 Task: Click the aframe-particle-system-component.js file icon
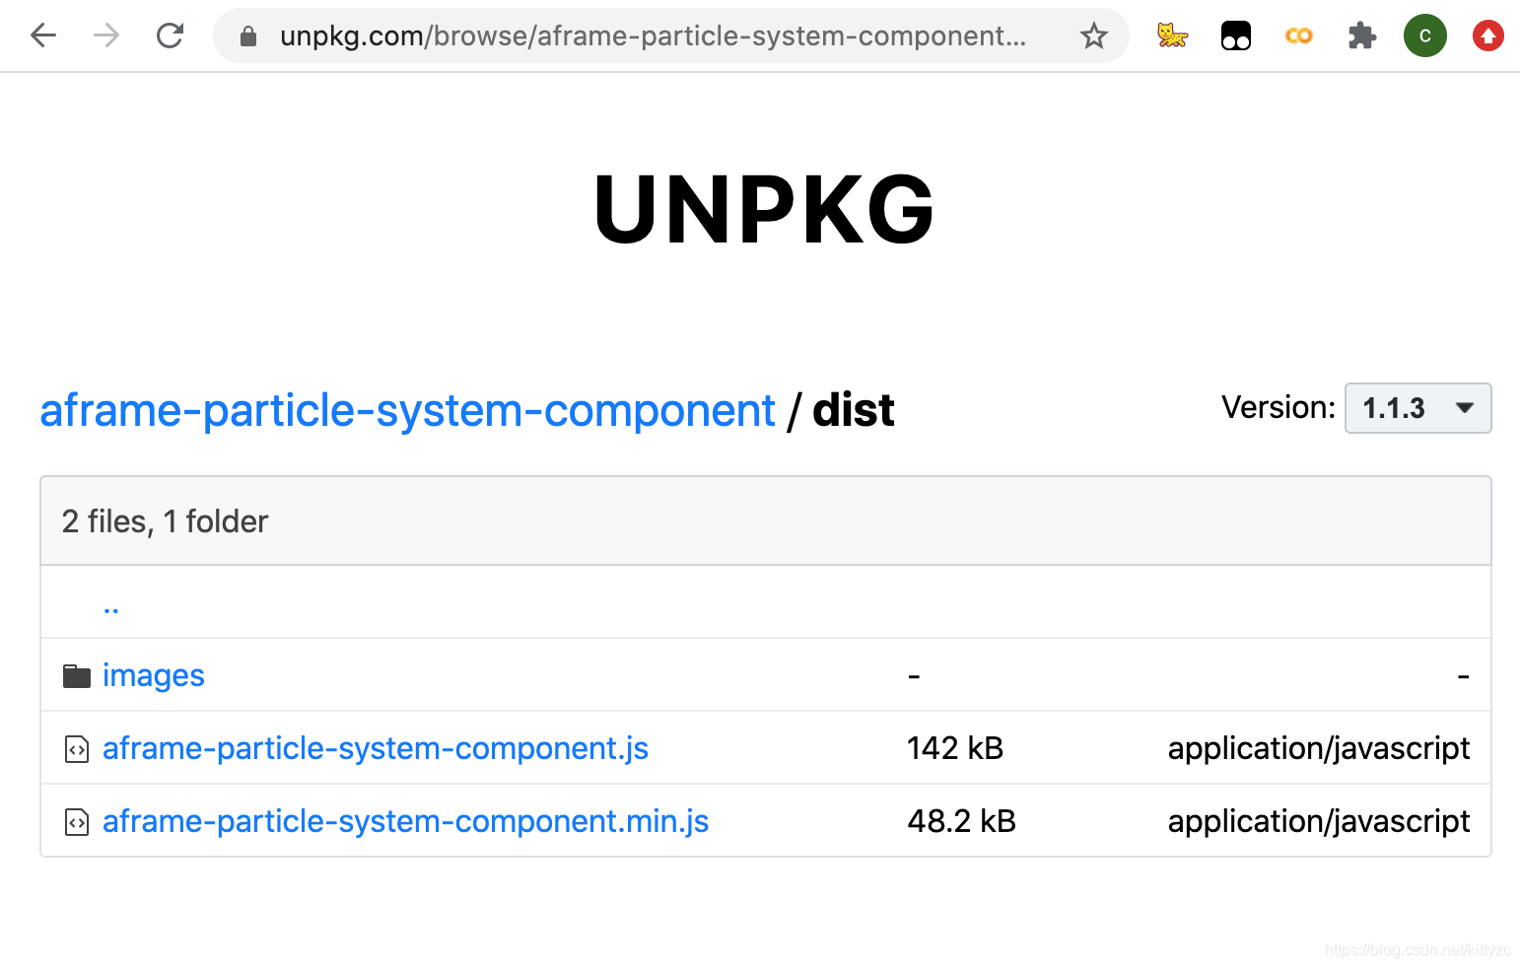[77, 749]
